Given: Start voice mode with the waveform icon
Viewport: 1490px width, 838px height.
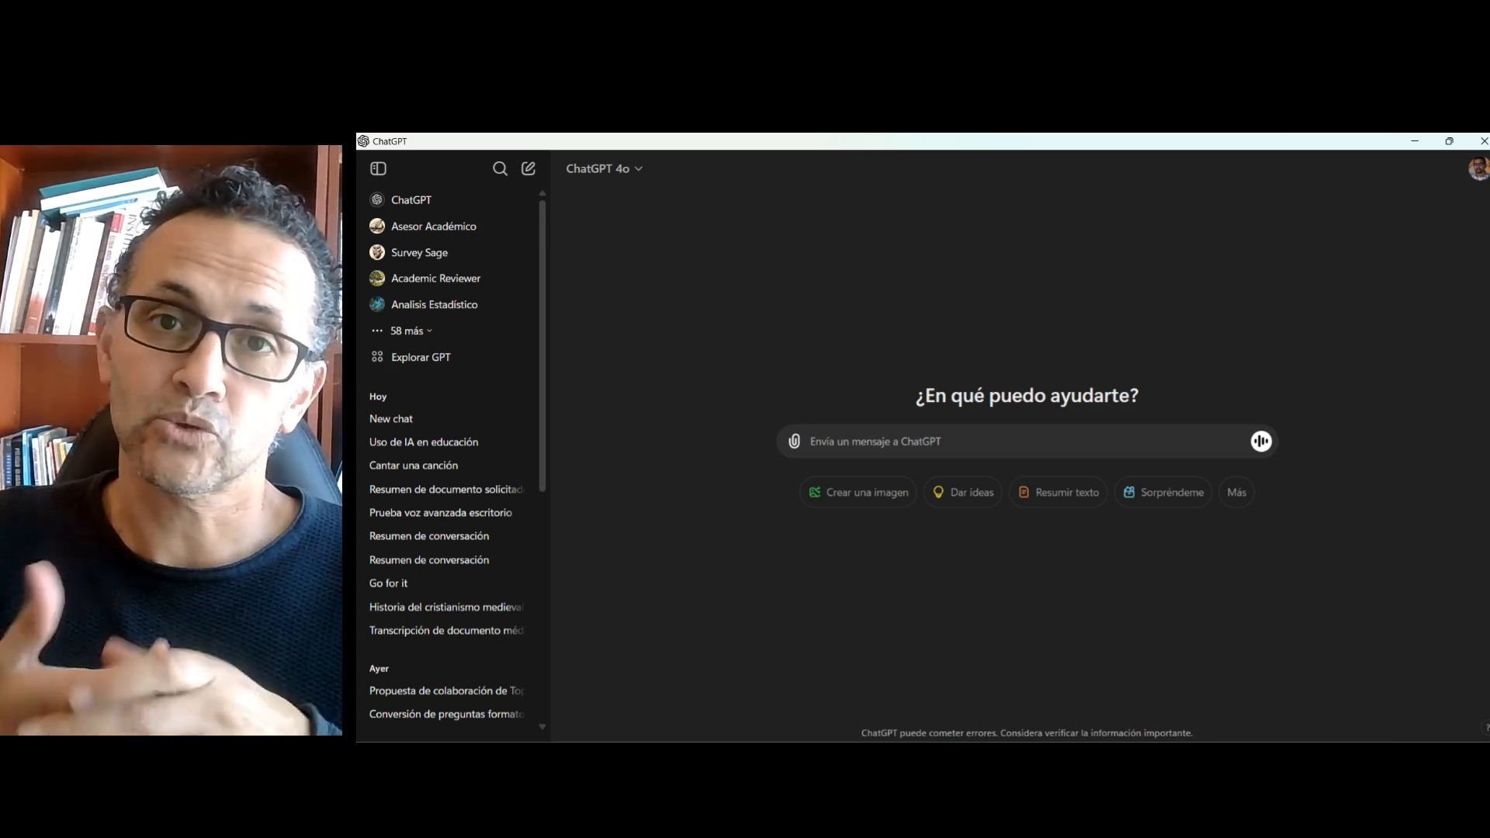Looking at the screenshot, I should (1261, 442).
